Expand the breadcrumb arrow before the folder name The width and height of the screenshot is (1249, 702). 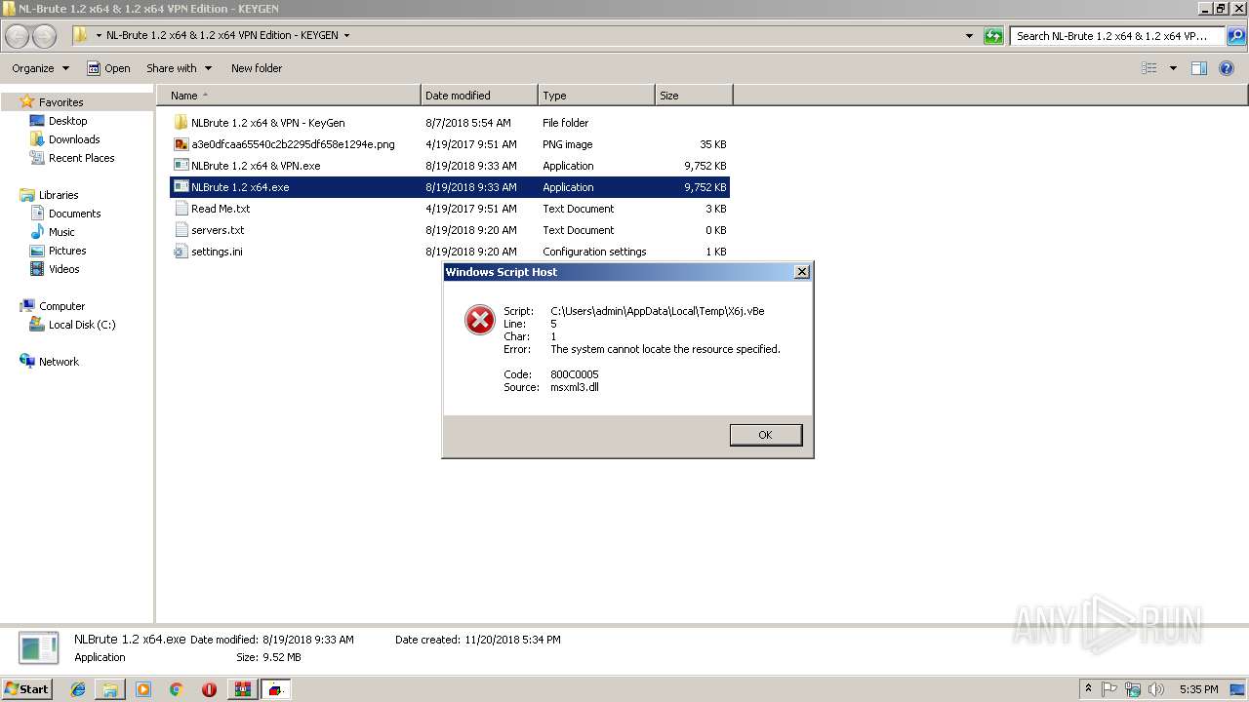[100, 36]
